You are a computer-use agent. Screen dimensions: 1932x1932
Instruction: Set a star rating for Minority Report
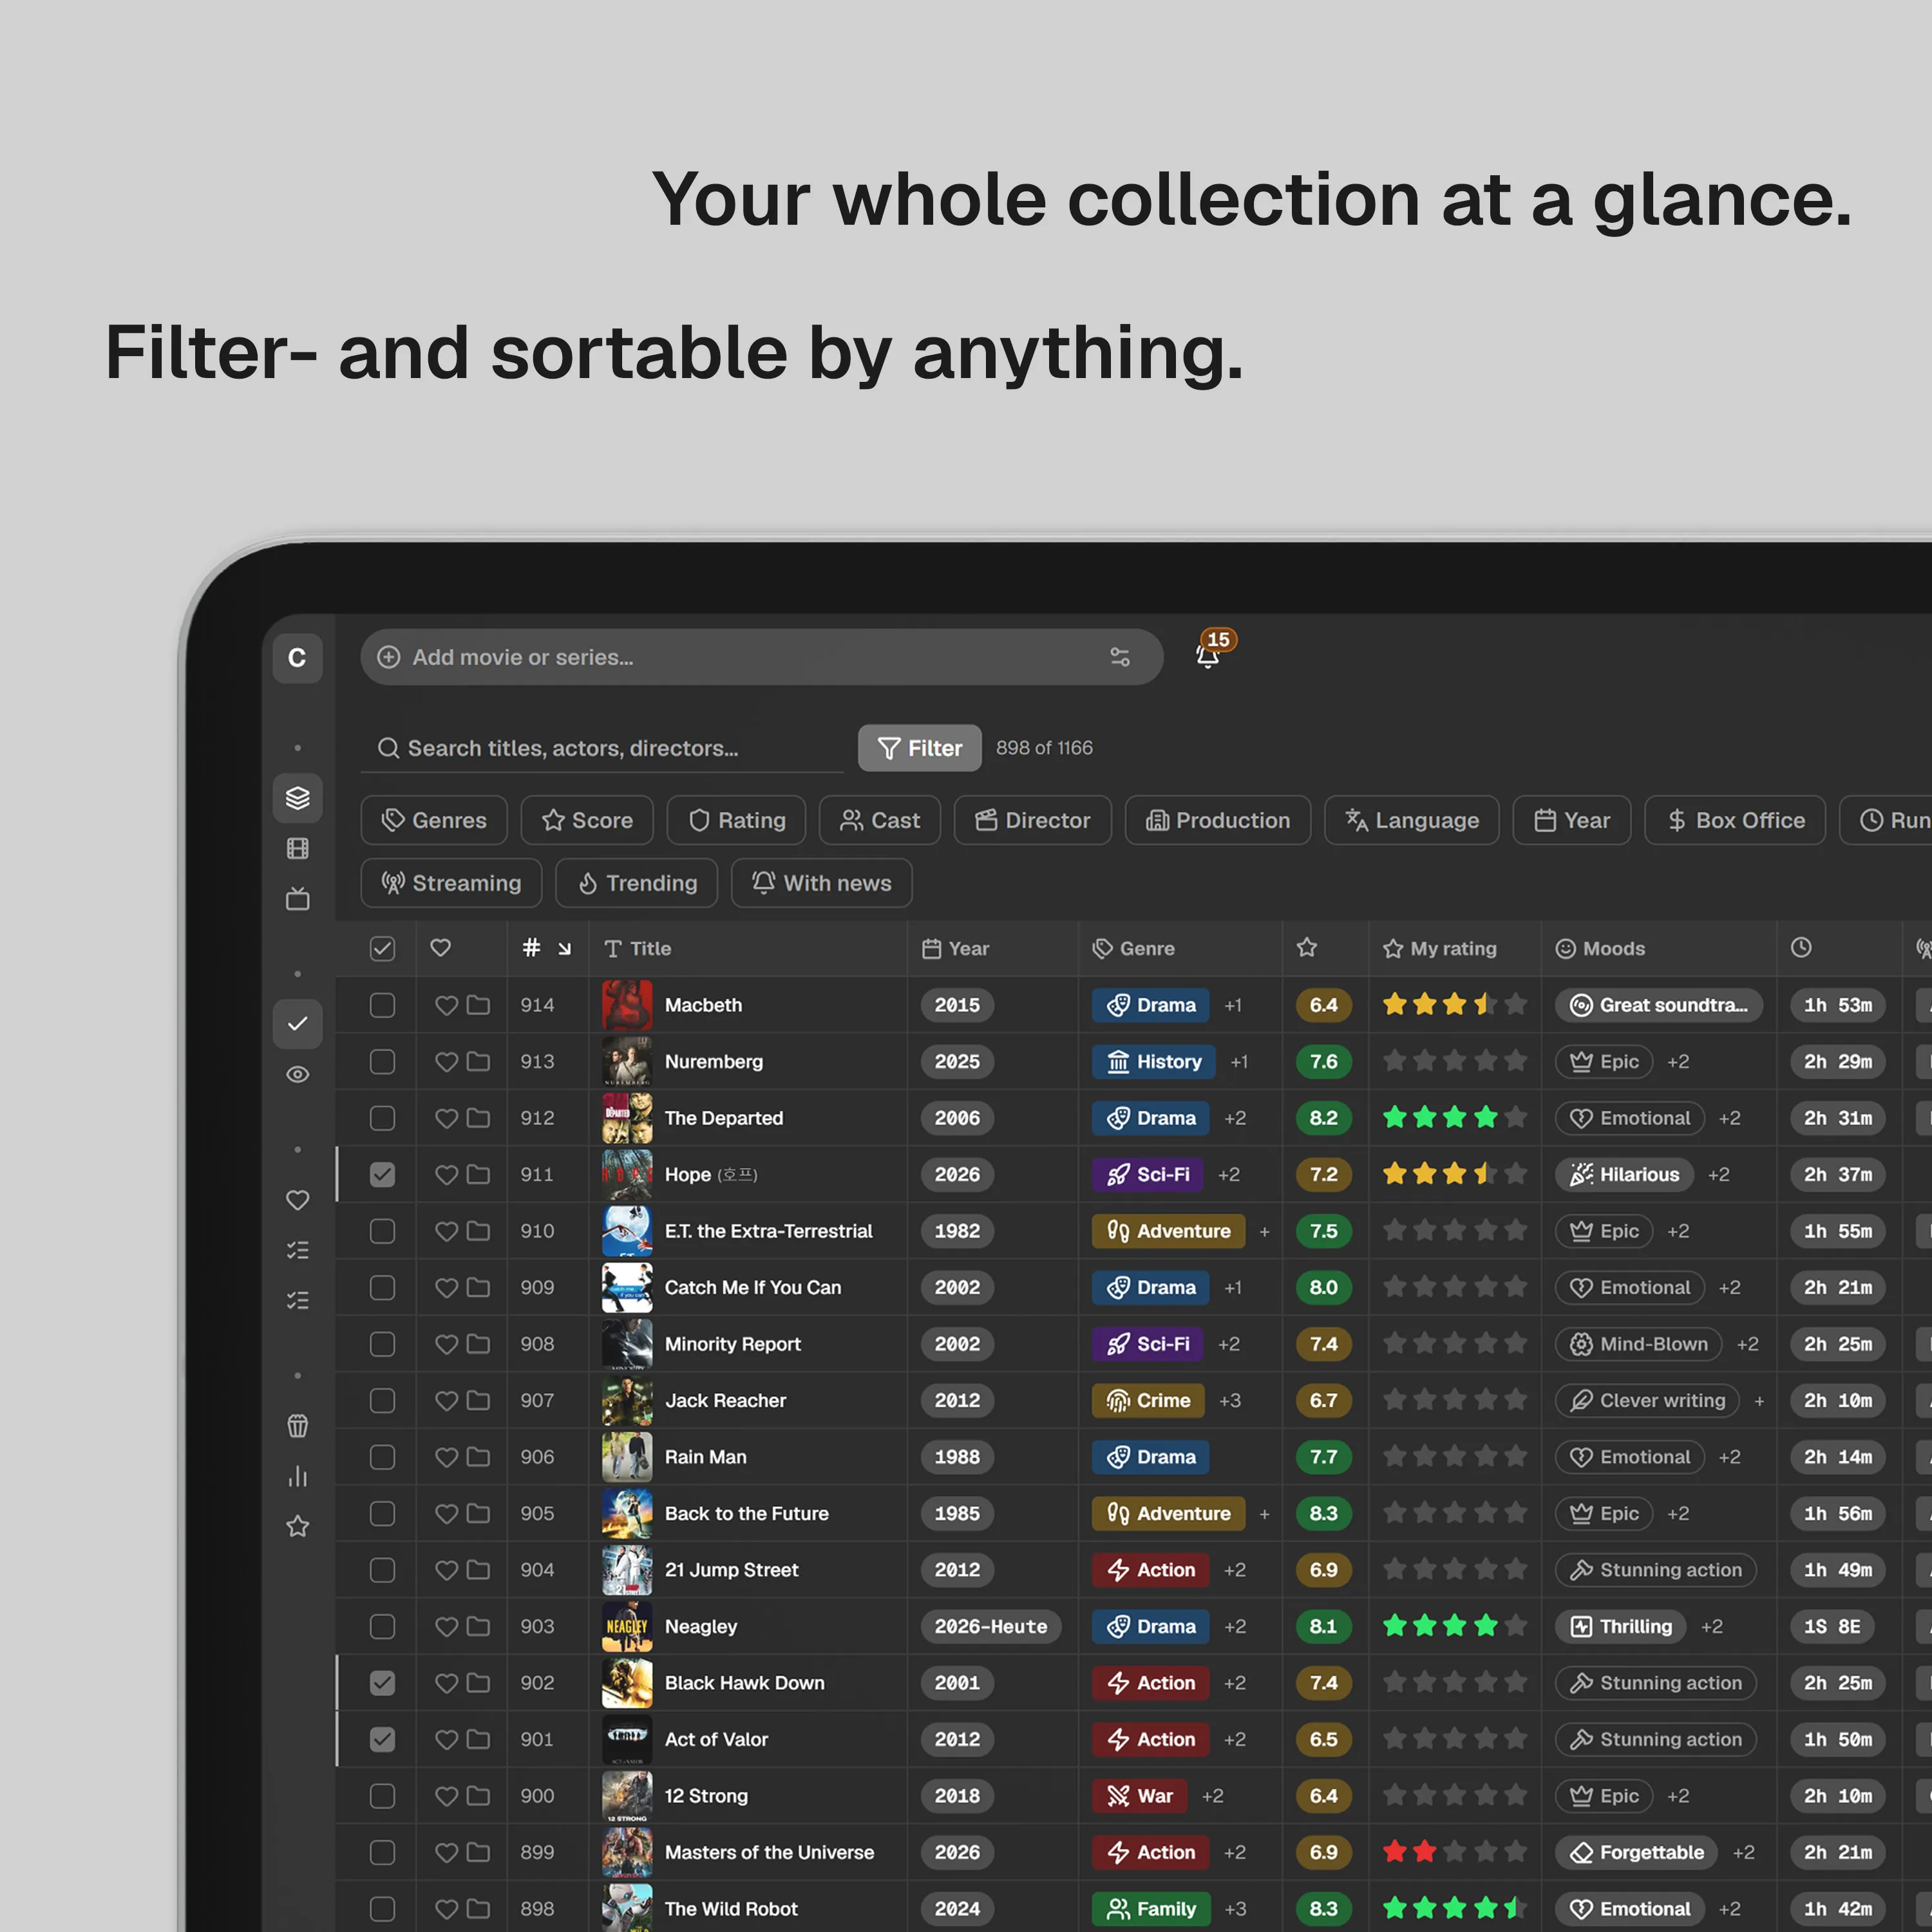pos(1455,1344)
